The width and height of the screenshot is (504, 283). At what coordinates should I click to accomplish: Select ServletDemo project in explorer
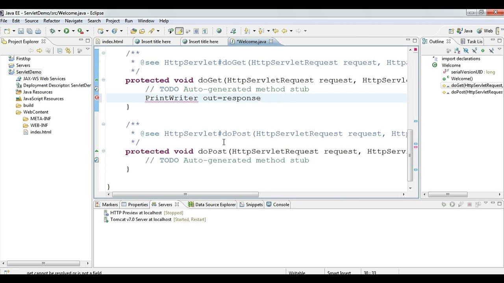click(x=29, y=72)
